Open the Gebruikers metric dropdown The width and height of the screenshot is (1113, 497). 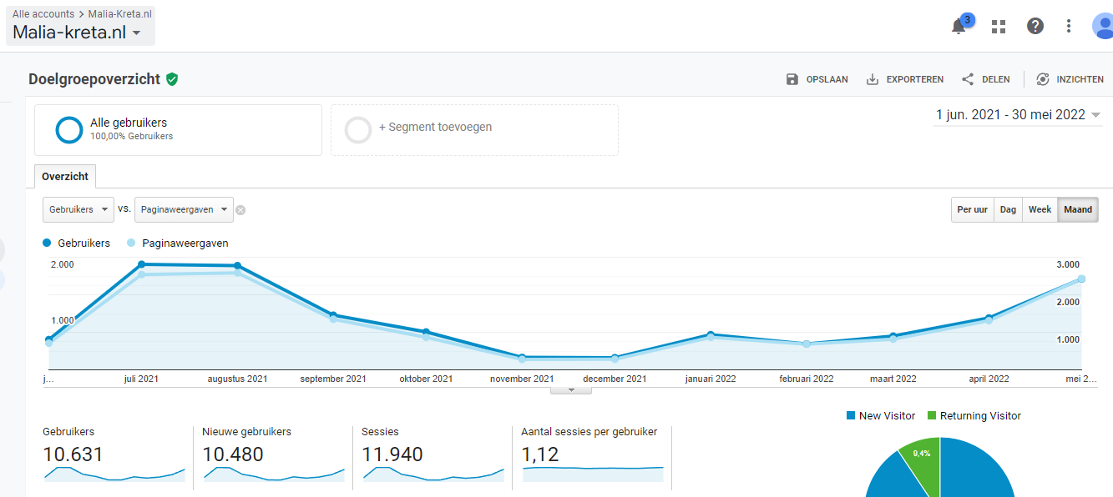(78, 209)
